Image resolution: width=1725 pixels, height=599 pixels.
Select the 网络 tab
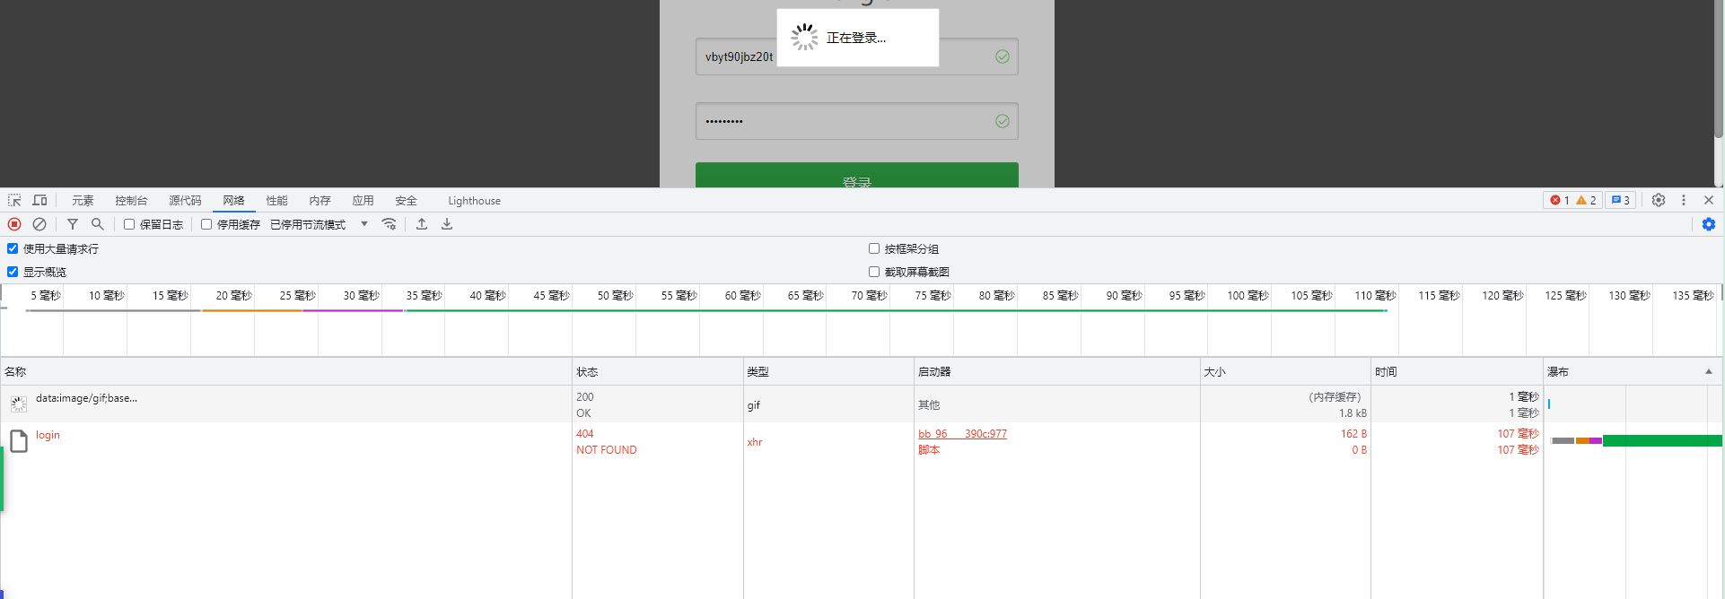tap(233, 201)
